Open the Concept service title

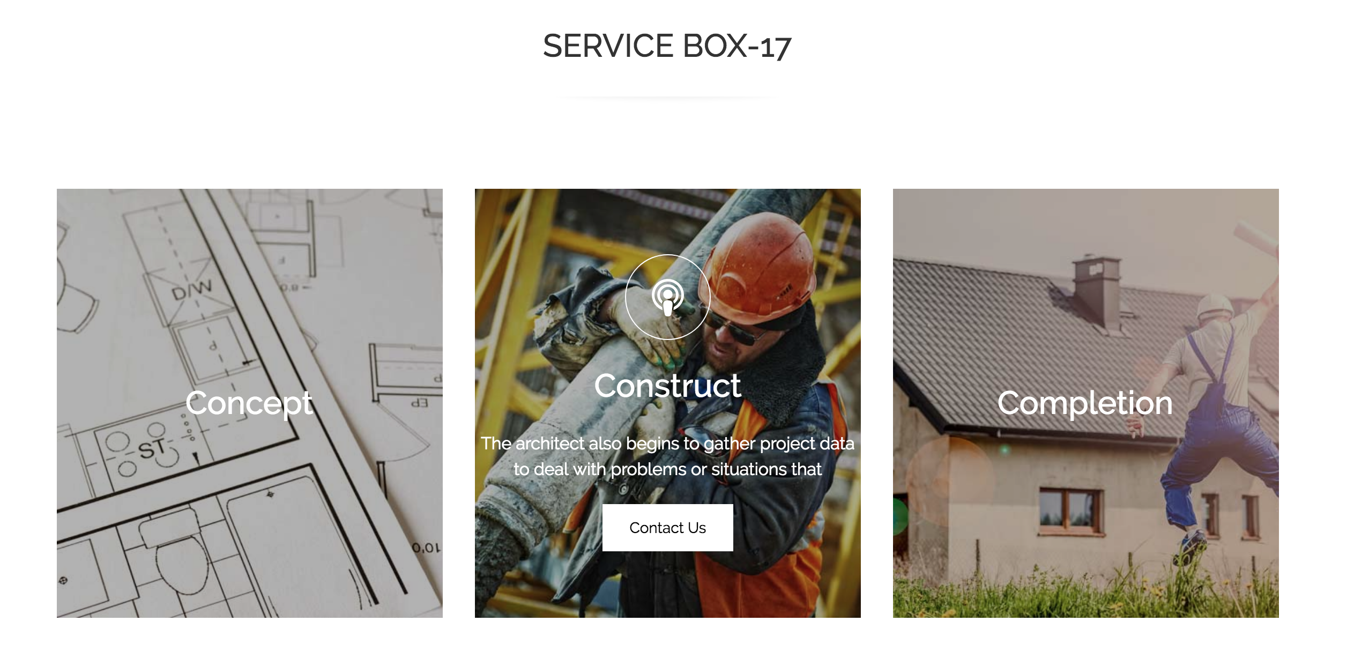[x=249, y=403]
